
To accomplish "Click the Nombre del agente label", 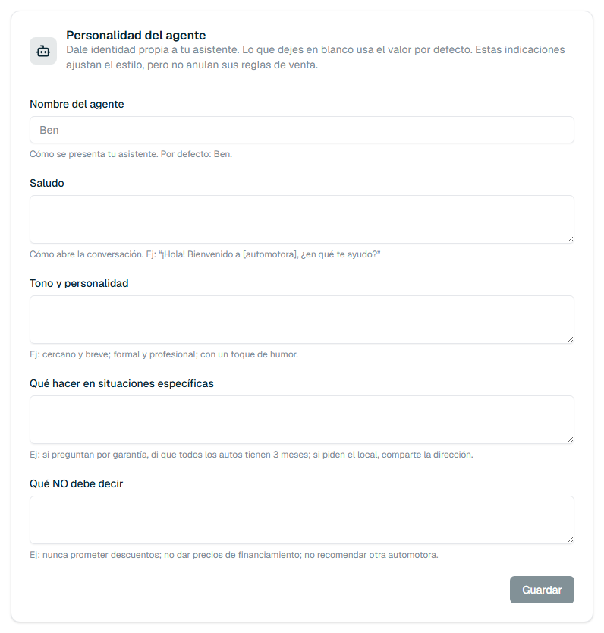I will coord(77,104).
